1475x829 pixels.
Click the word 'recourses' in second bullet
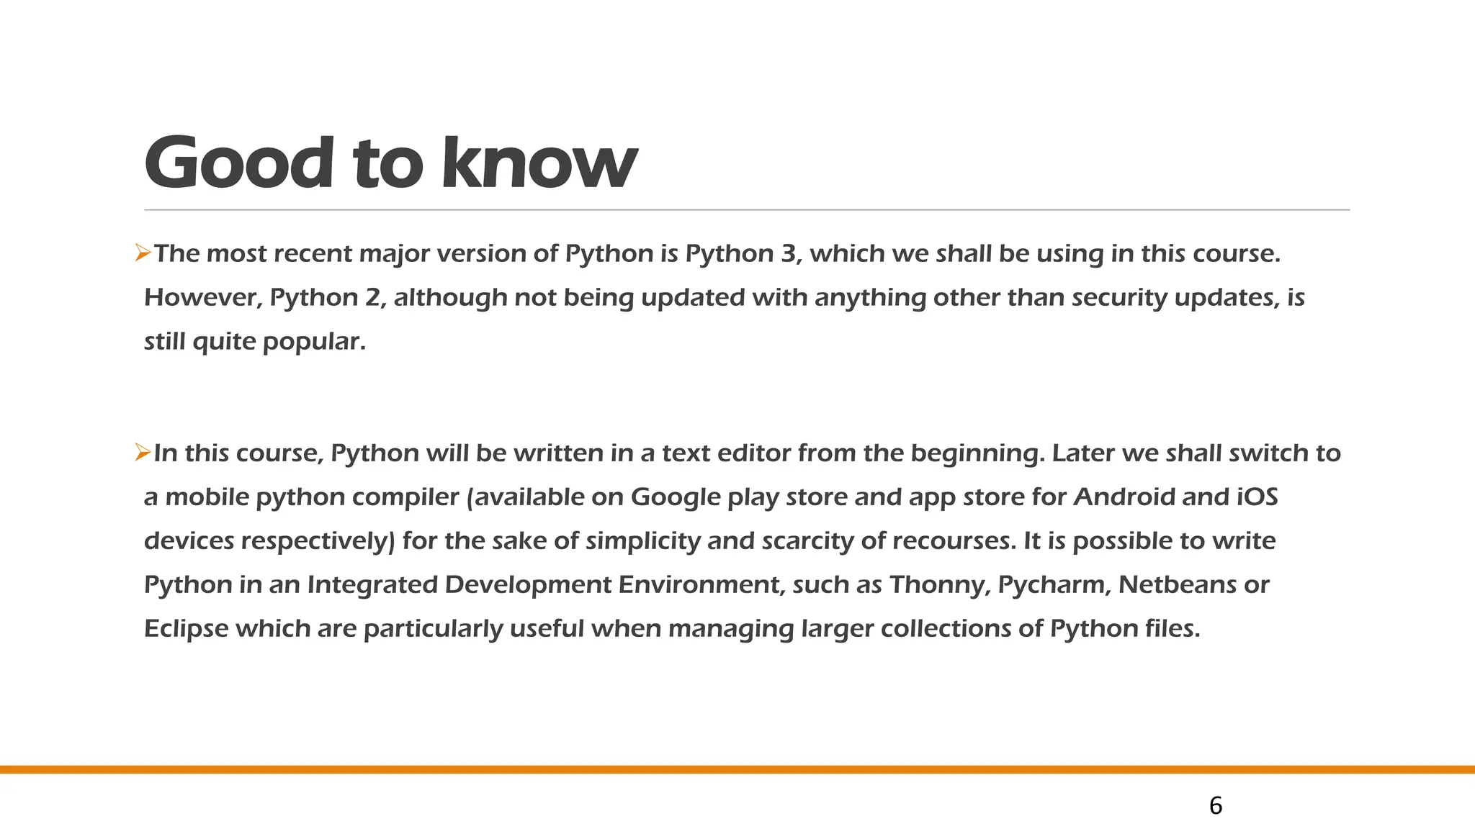(x=953, y=541)
